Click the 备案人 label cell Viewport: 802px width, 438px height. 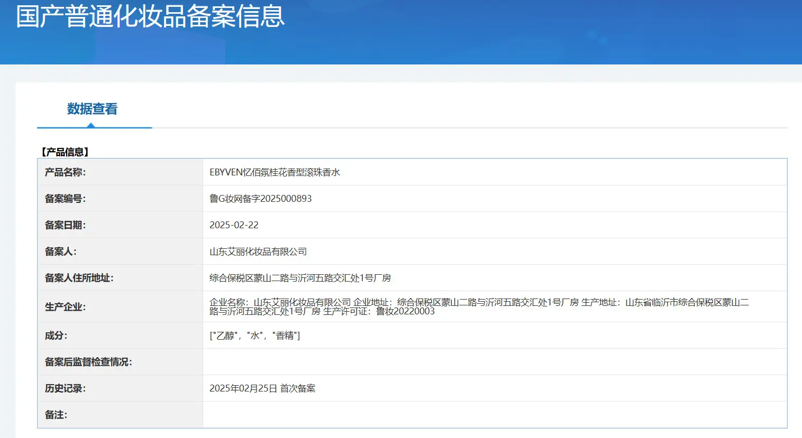pos(120,251)
